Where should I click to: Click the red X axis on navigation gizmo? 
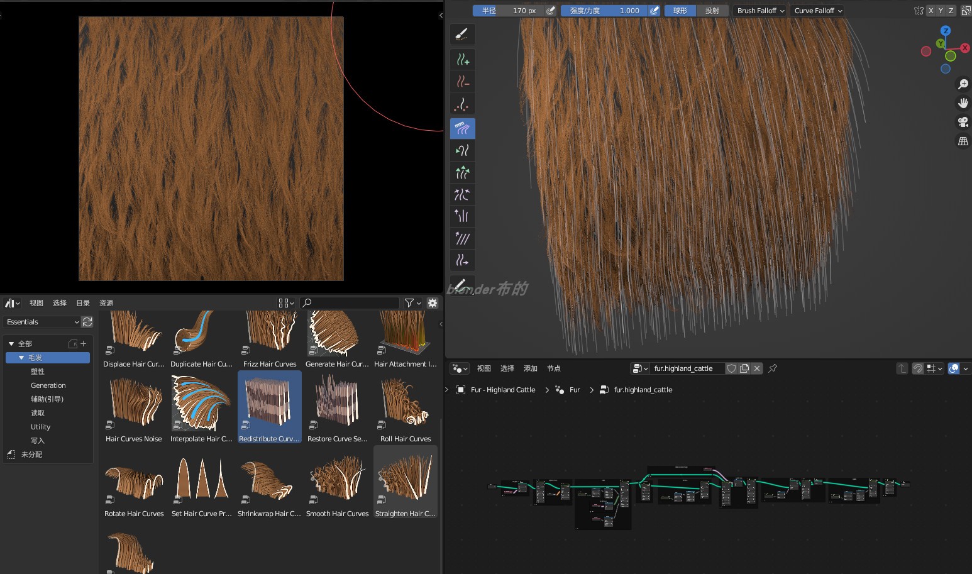[x=964, y=48]
